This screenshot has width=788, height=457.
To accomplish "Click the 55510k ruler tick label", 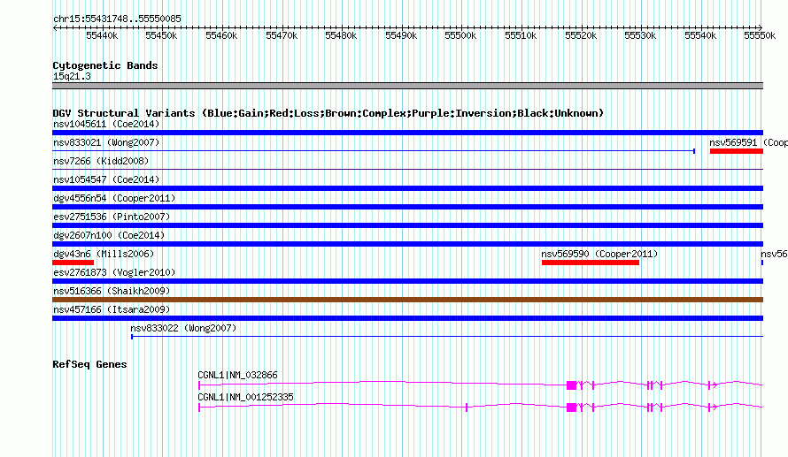I will coord(521,35).
